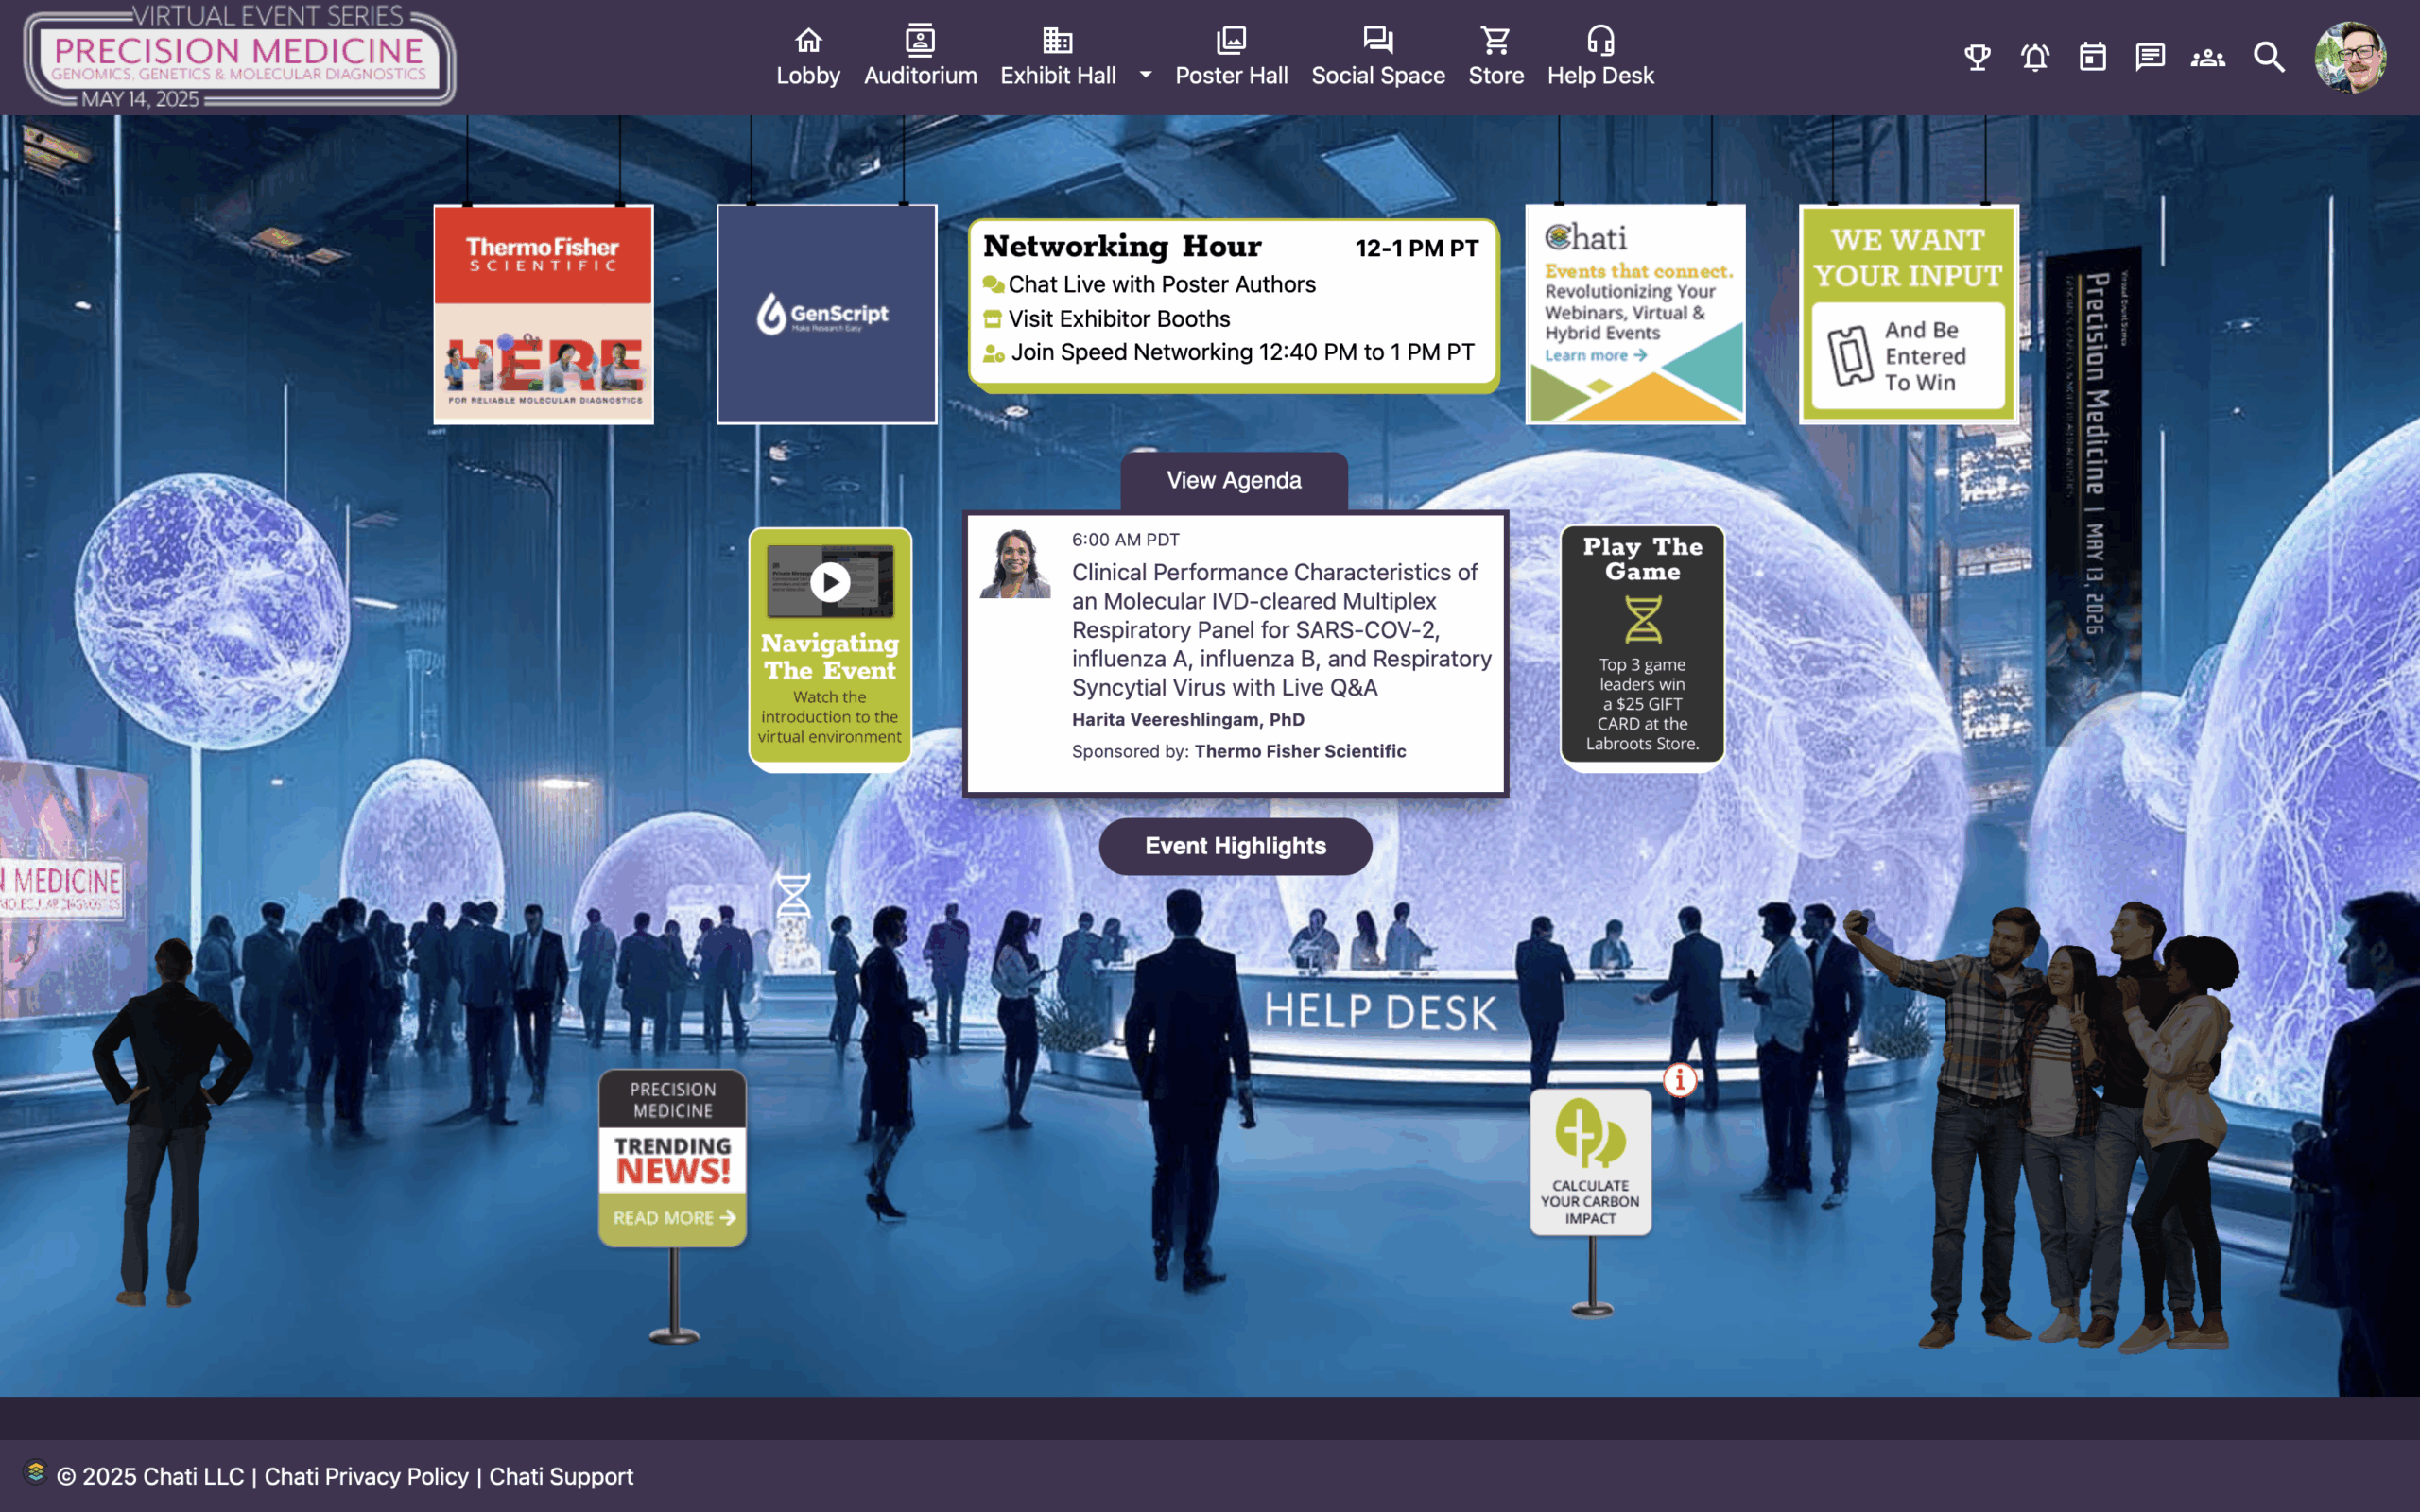Click Trending News Read More sign
The image size is (2420, 1512).
click(672, 1217)
